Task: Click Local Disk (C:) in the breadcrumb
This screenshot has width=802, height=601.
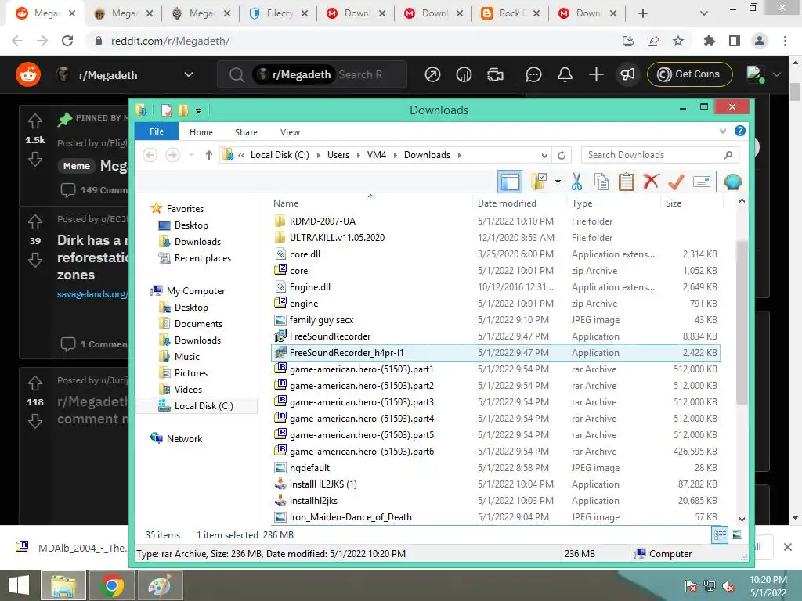Action: pos(280,155)
